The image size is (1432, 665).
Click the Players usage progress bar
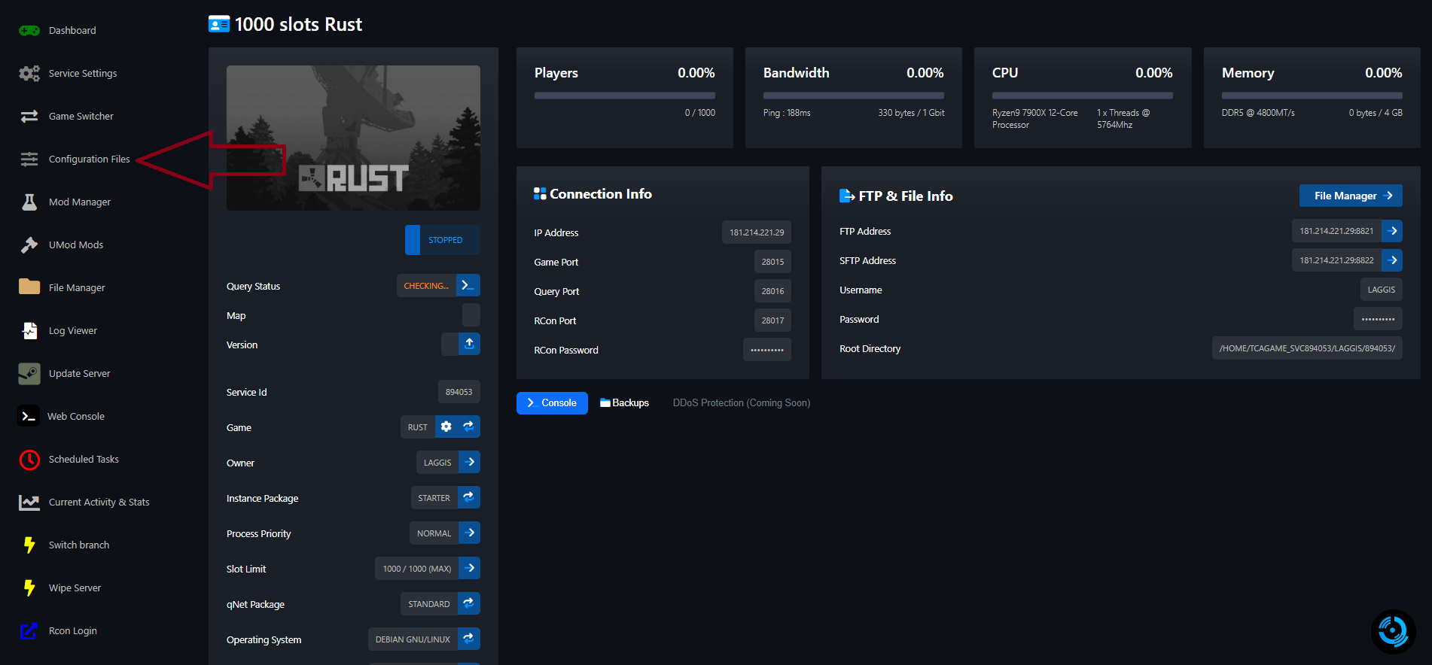point(624,96)
